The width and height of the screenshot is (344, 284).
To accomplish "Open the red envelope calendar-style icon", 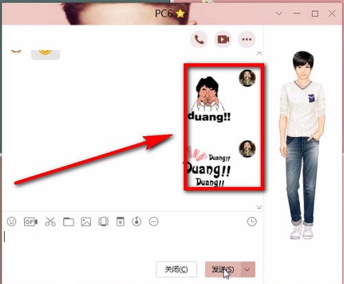I will point(120,221).
